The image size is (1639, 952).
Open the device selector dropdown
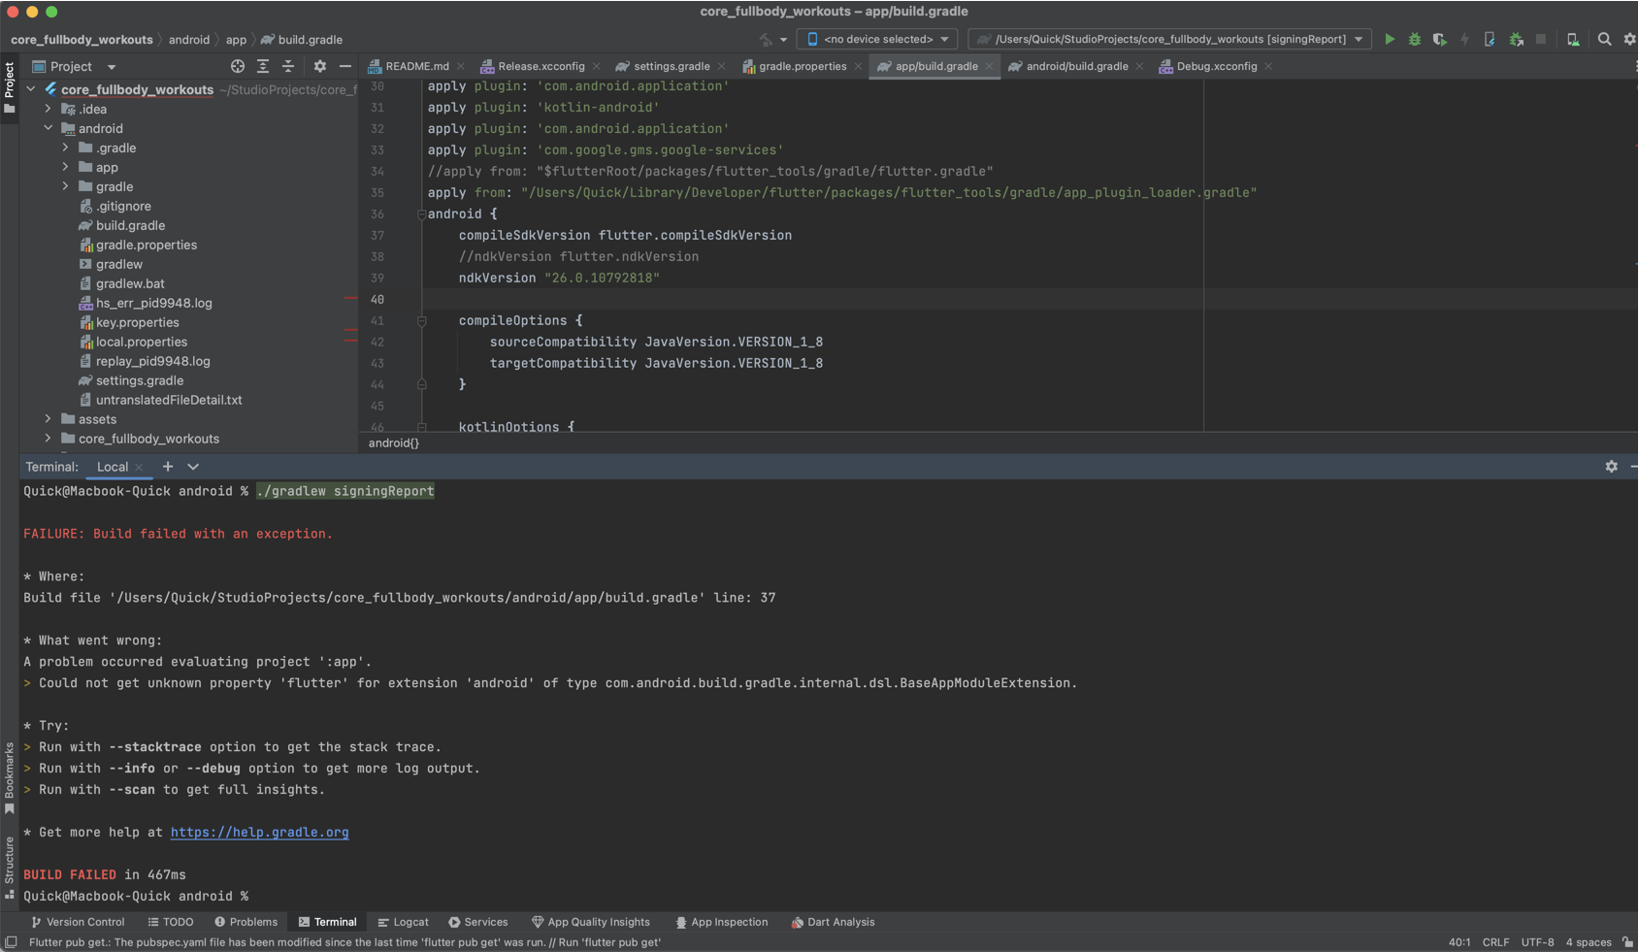coord(877,39)
